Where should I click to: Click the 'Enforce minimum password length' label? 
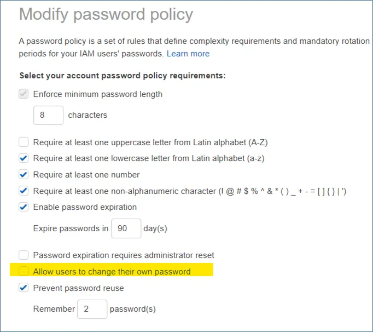(97, 94)
